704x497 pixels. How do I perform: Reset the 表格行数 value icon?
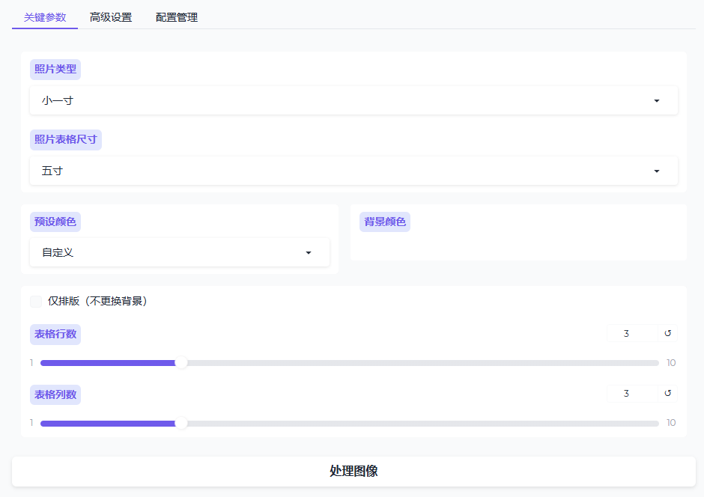click(x=667, y=333)
